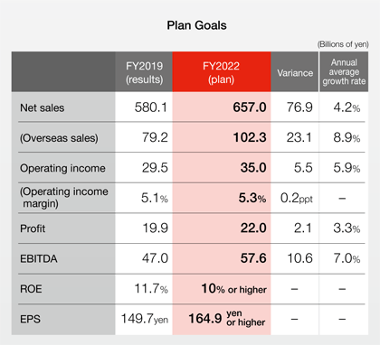The height and width of the screenshot is (345, 380).
Task: Select the (Overseas sales) row label
Action: [59, 138]
